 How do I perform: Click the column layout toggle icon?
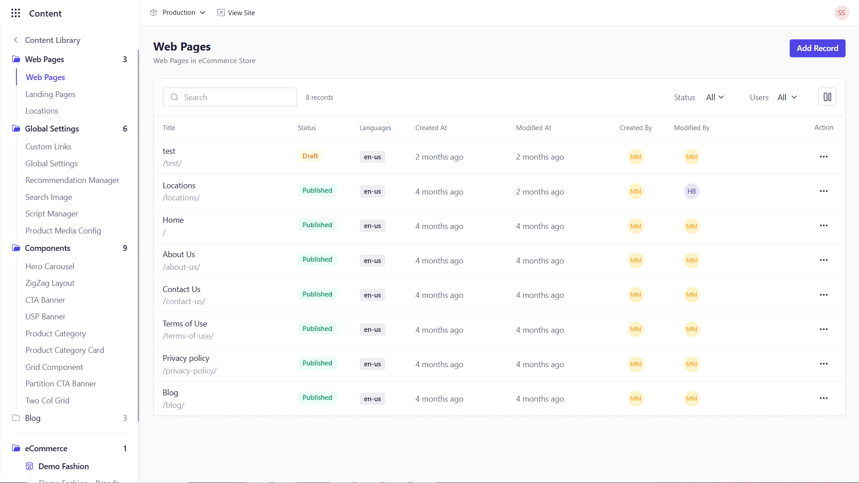[x=827, y=97]
